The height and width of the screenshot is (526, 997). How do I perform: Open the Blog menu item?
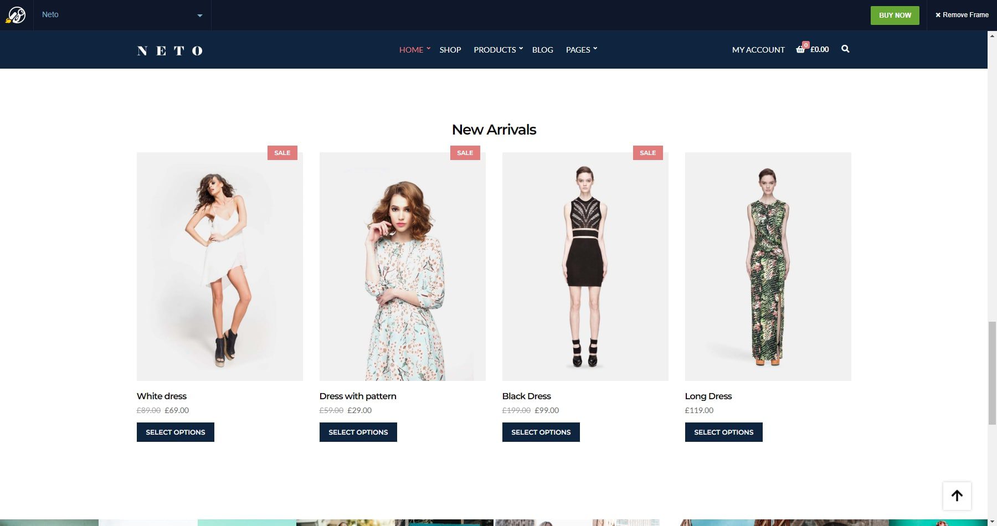point(542,50)
